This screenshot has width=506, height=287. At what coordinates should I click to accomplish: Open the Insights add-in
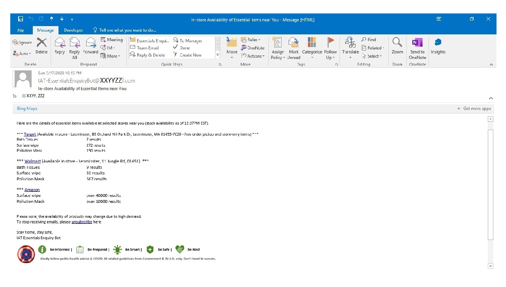[438, 46]
